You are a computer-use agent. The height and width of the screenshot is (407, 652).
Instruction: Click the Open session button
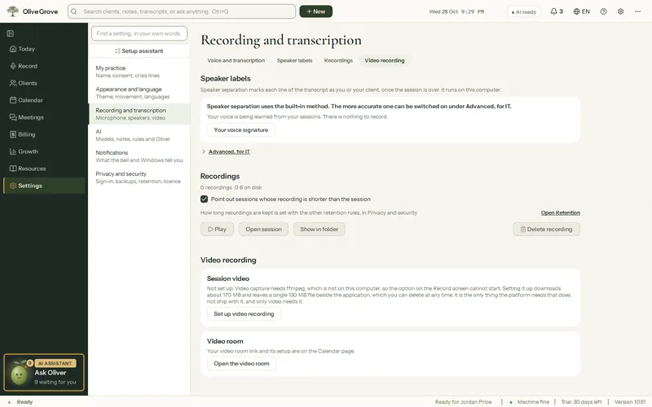(263, 229)
